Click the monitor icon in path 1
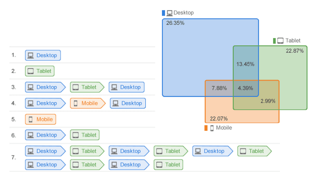Image resolution: width=319 pixels, height=183 pixels. tap(30, 55)
